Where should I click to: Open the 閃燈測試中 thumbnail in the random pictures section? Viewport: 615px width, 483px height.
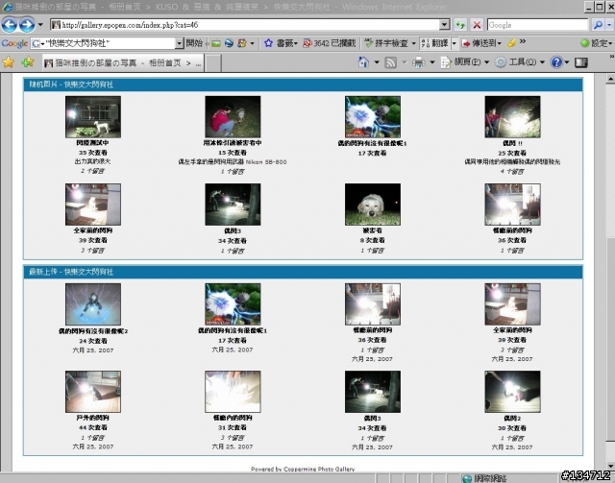(x=93, y=117)
